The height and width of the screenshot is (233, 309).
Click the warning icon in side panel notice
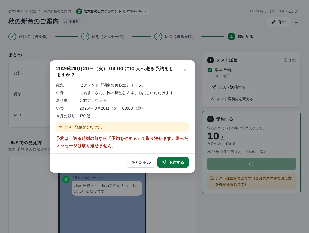(212, 178)
